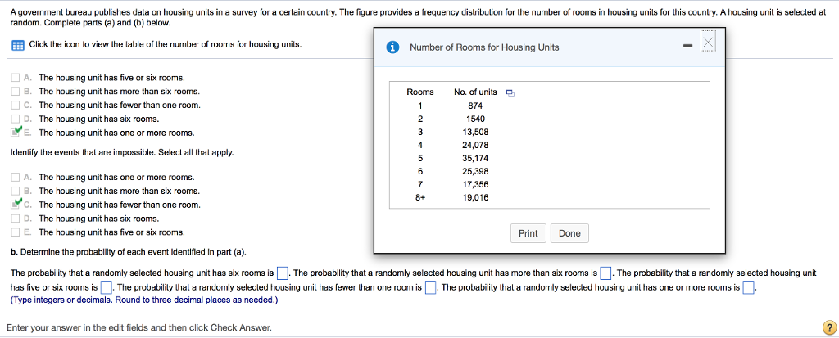Screen dimensions: 839x338
Task: Close the Number of Rooms popup
Action: pos(708,42)
